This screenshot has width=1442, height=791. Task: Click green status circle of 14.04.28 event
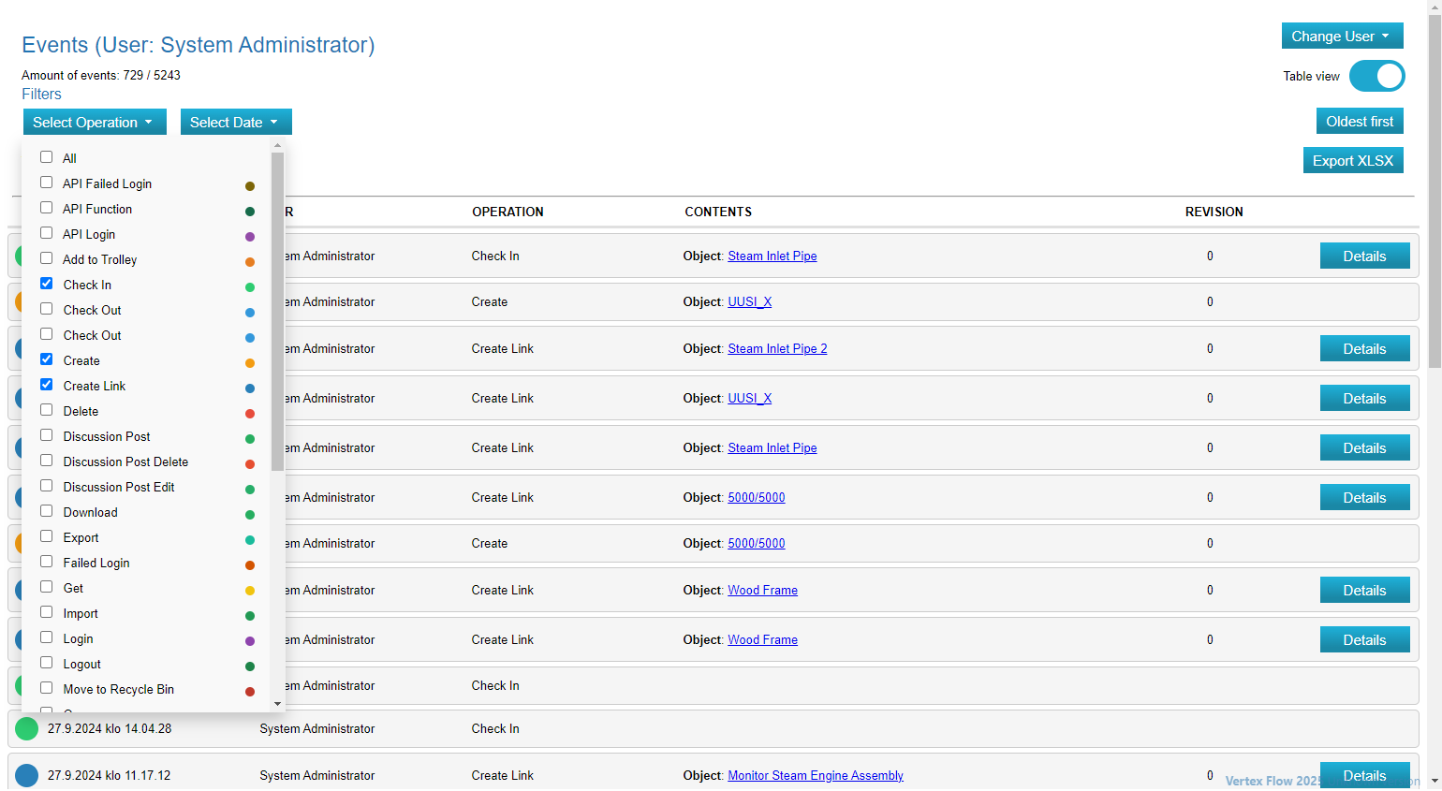pyautogui.click(x=27, y=728)
